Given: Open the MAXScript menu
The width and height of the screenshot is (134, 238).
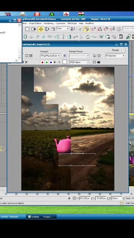Looking at the screenshot, I should (72, 23).
